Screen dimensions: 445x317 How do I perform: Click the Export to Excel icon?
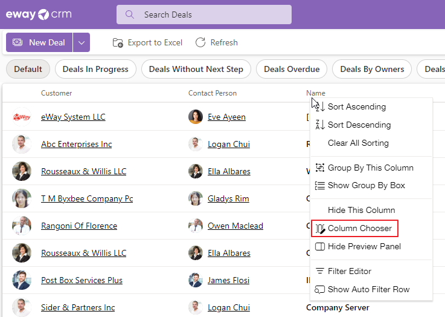pyautogui.click(x=118, y=42)
